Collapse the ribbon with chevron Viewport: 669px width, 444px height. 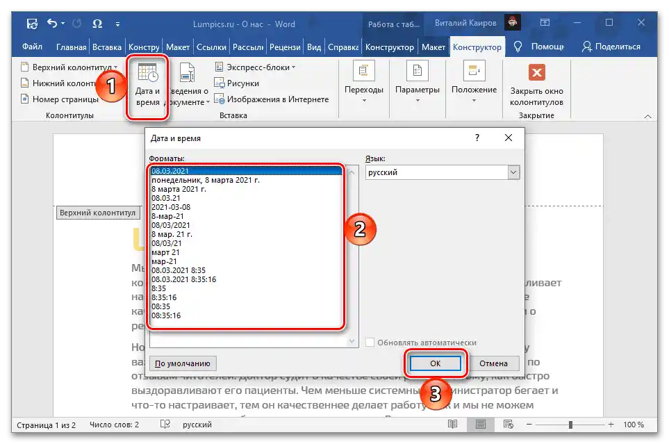(647, 116)
